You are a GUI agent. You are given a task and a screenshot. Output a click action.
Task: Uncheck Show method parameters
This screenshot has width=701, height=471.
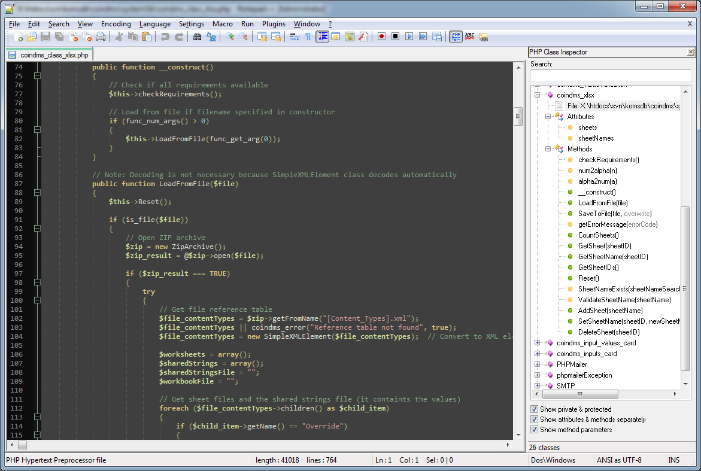coord(534,430)
